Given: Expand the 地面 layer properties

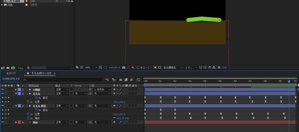Looking at the screenshot, I should click(x=16, y=122).
